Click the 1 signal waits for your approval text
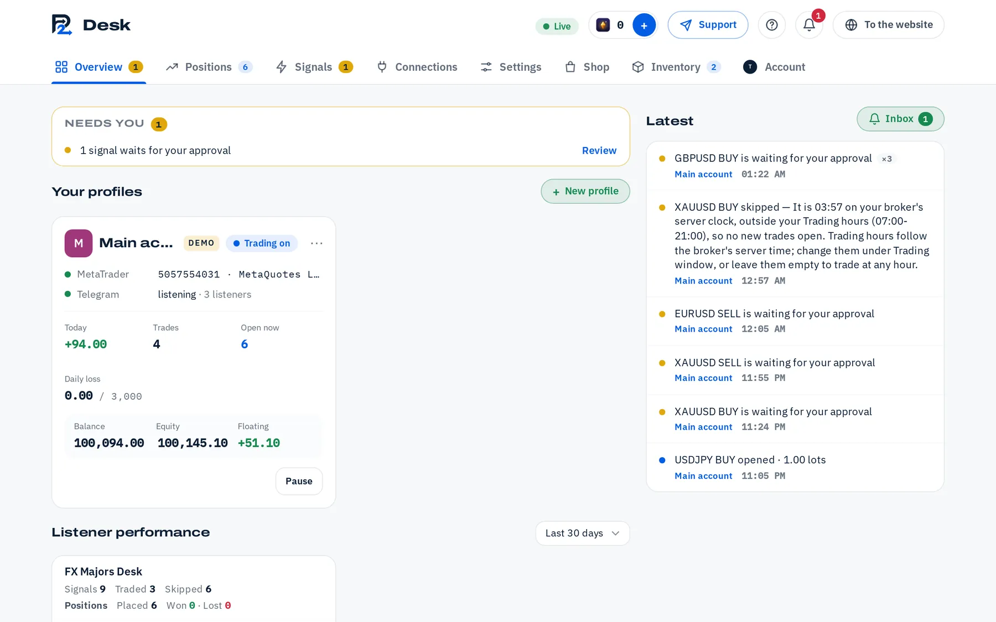The image size is (996, 622). pyautogui.click(x=155, y=150)
